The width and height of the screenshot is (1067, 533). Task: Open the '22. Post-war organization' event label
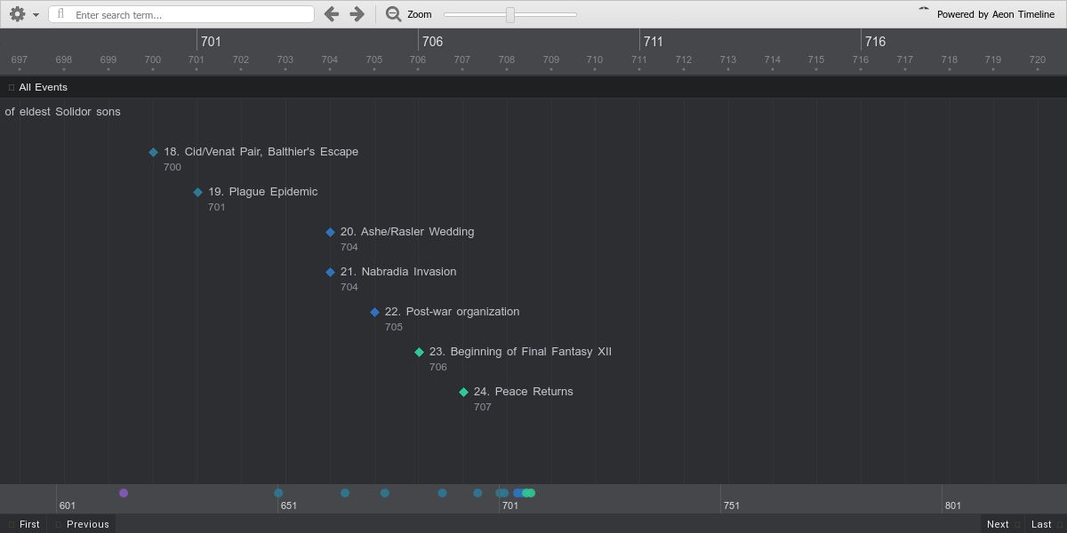pyautogui.click(x=452, y=312)
